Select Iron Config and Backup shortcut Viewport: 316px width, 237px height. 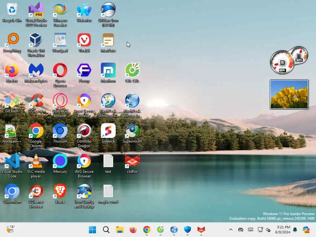point(84,196)
